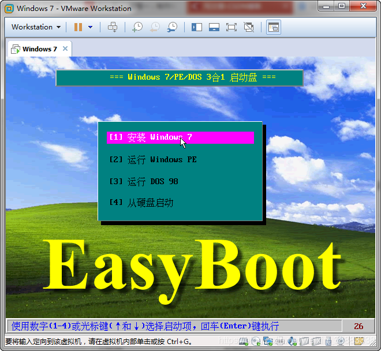
Task: Click the USB stick status icon
Action: (328, 342)
